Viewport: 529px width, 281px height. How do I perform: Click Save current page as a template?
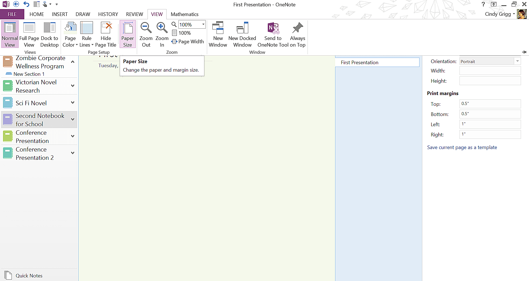click(462, 147)
